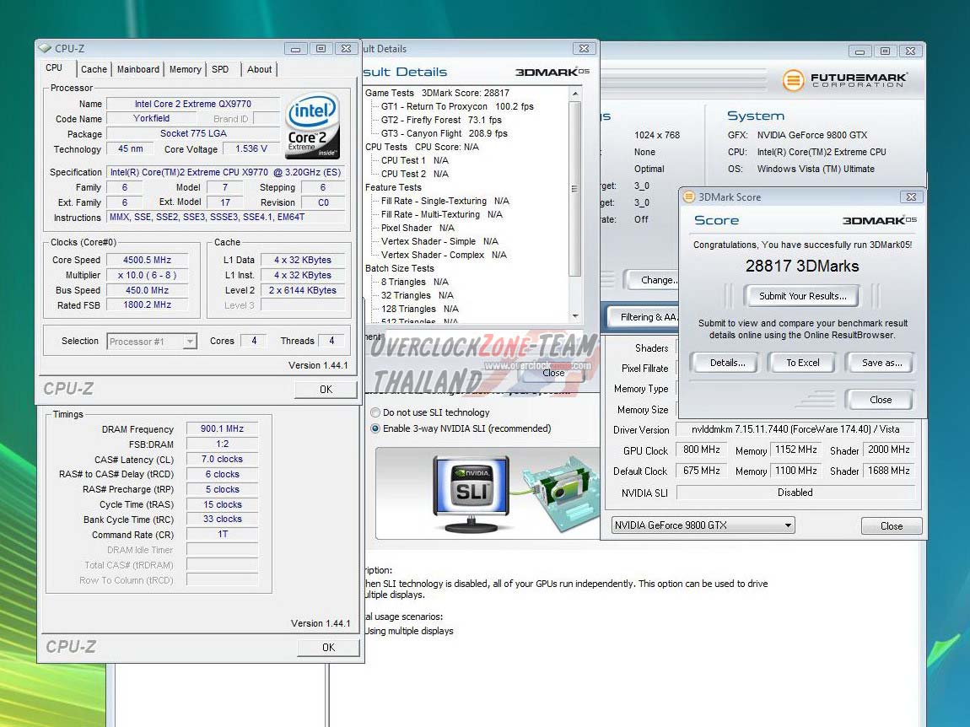Click the Driver Version nvlddmkm field

[x=795, y=429]
